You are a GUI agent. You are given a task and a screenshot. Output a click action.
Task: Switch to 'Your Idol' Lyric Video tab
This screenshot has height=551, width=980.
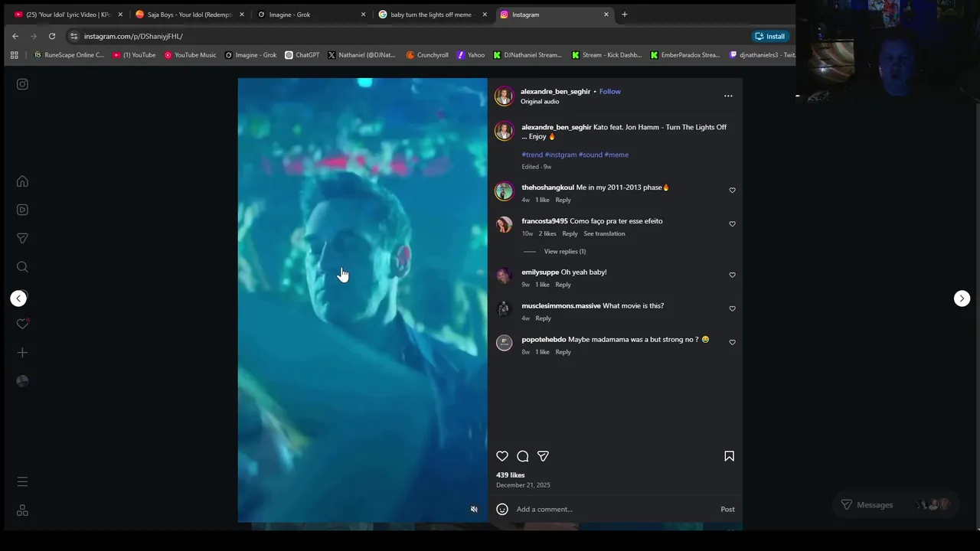click(x=68, y=15)
